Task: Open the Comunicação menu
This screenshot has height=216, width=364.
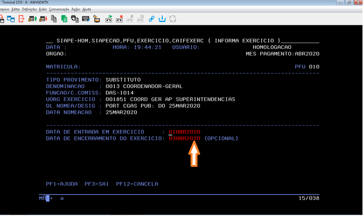Action: 59,9
